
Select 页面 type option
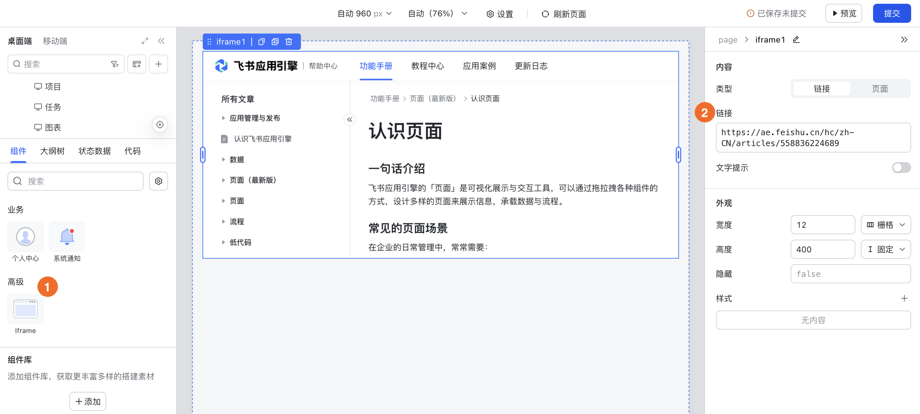880,89
